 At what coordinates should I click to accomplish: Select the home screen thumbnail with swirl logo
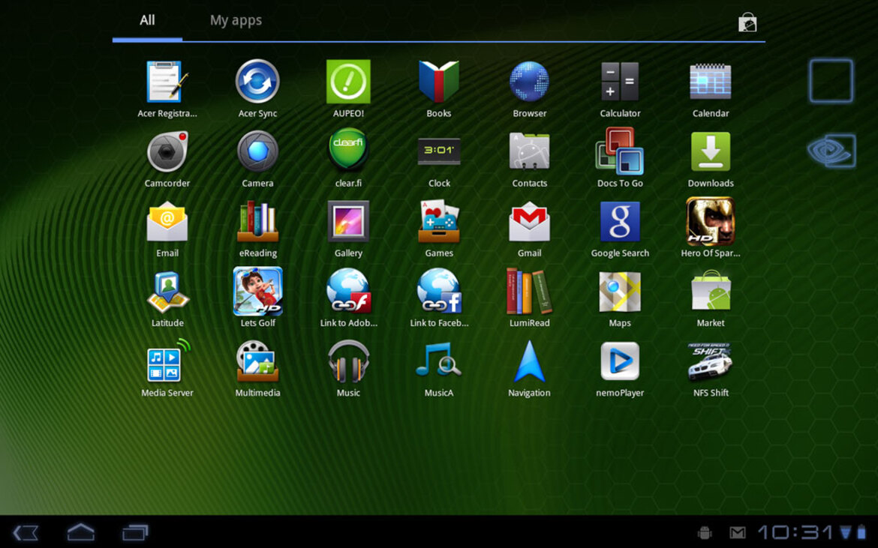click(x=831, y=151)
